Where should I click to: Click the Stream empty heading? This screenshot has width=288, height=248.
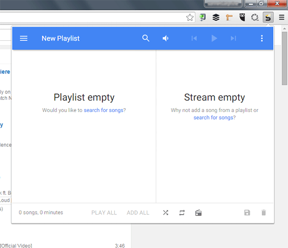point(215,98)
